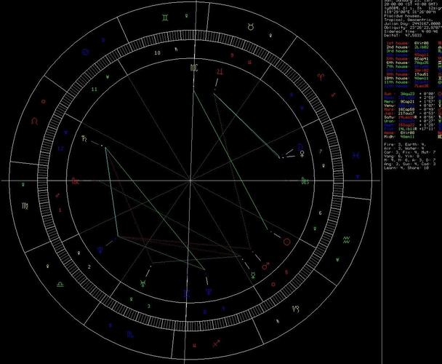Viewport: 442px width, 364px height.
Task: Click the Capricorn sign glyph
Action: point(296,309)
